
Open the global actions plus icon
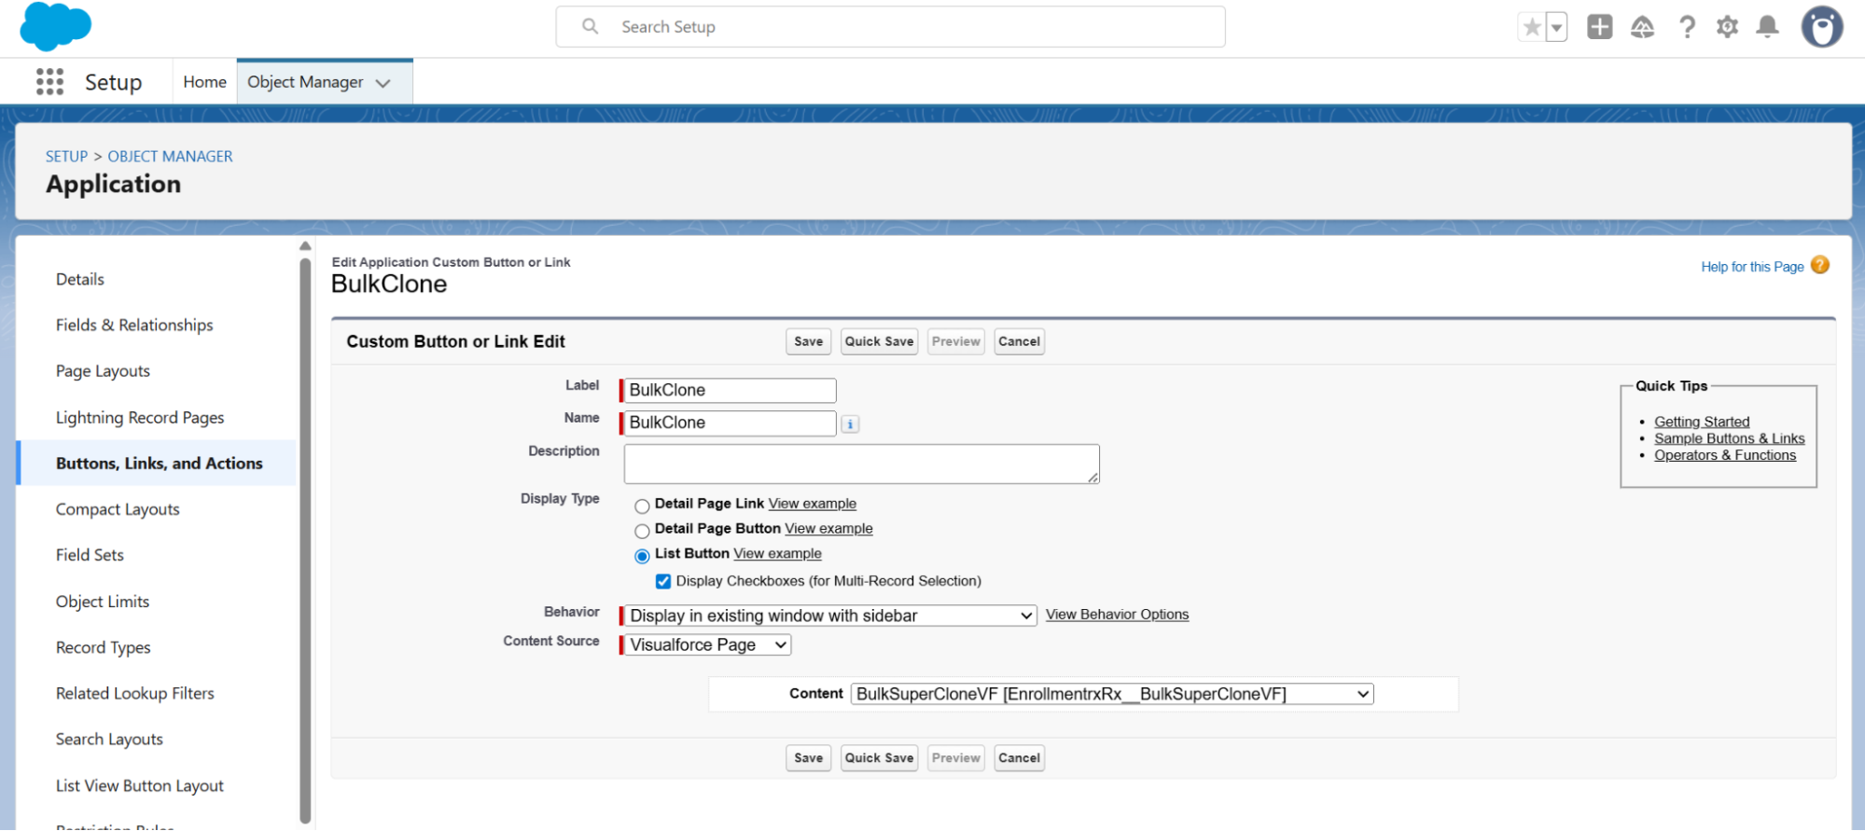coord(1599,27)
